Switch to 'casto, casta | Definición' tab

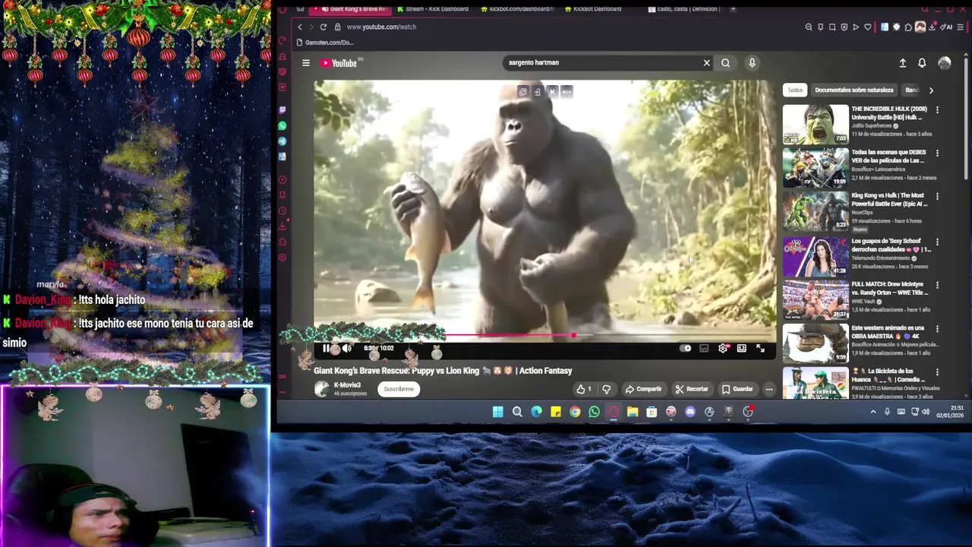click(682, 9)
